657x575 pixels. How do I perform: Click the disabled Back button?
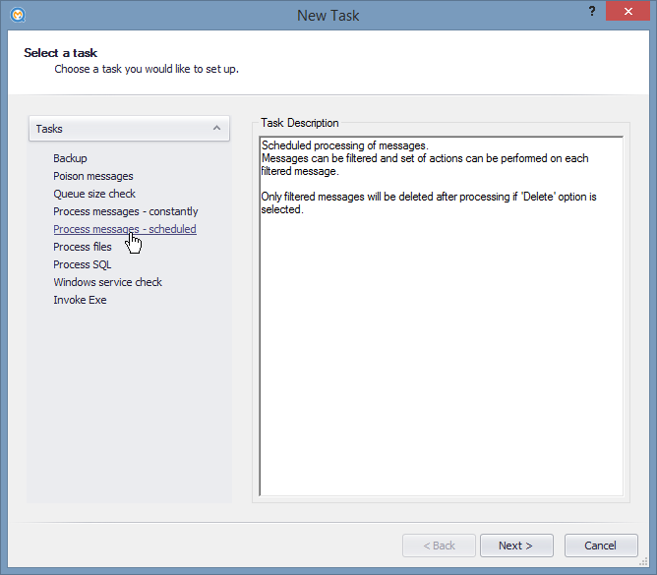(439, 546)
